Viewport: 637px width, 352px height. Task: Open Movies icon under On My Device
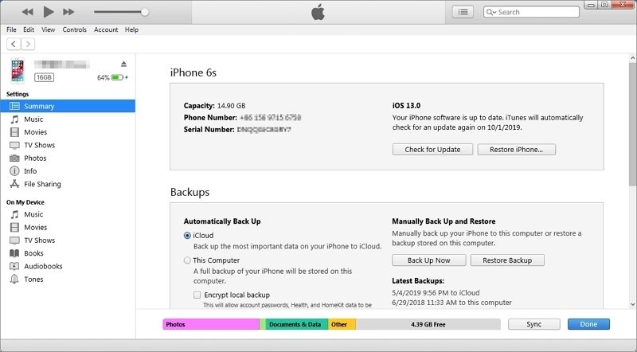(14, 227)
